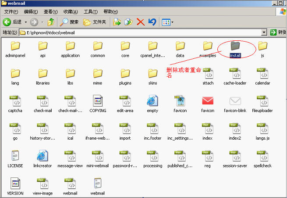
Task: Select the attach PHP file
Action: coord(208,77)
